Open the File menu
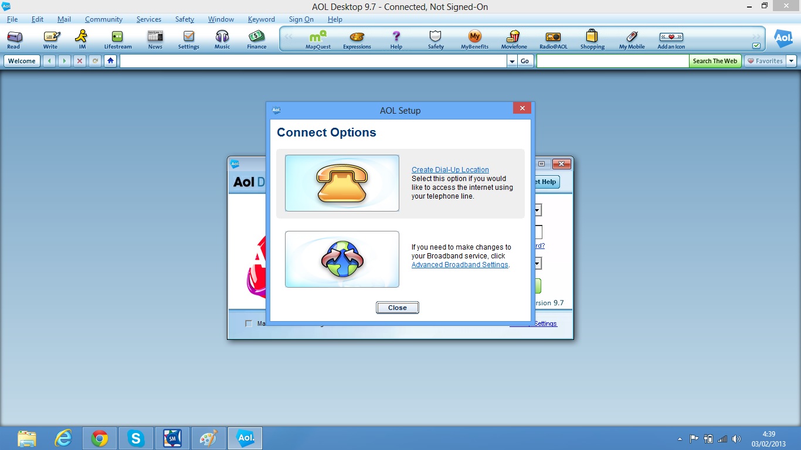 click(12, 19)
